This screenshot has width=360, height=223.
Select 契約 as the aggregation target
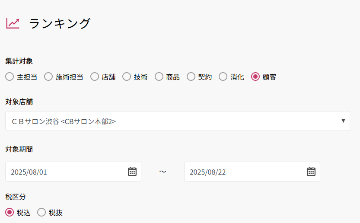pos(191,77)
